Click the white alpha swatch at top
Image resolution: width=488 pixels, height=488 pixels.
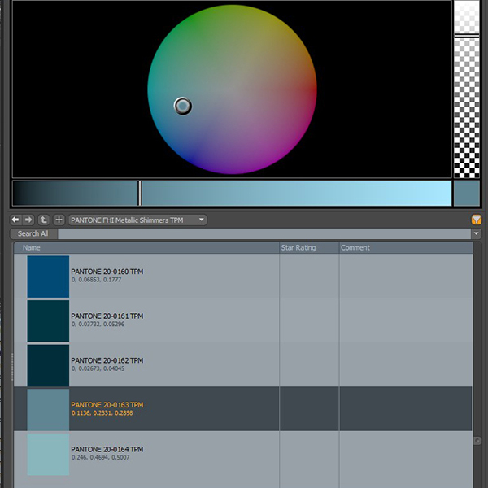(467, 16)
